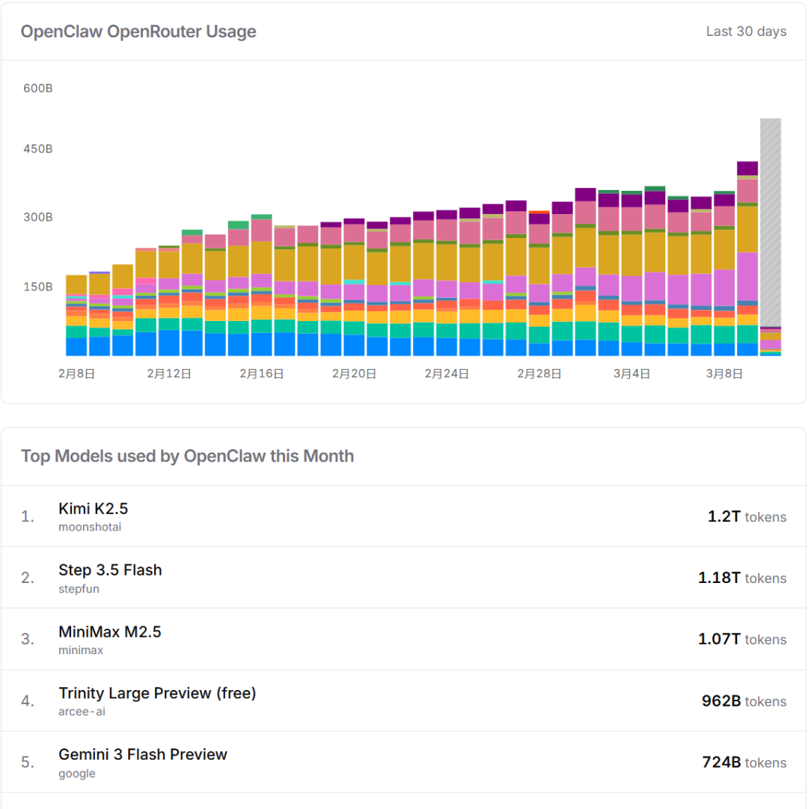Click the Last 30 days label
Image resolution: width=808 pixels, height=809 pixels.
[x=746, y=31]
